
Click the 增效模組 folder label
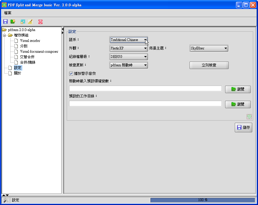[21, 35]
